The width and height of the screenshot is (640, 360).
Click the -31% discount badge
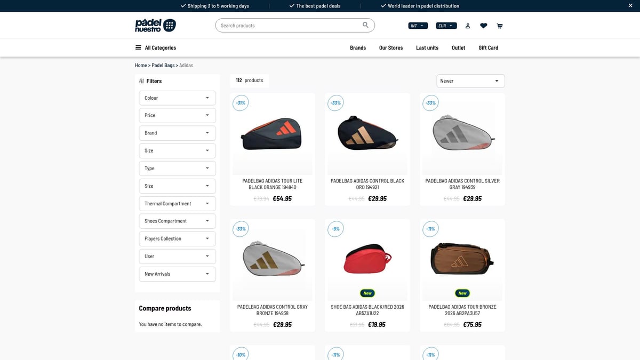coord(241,103)
